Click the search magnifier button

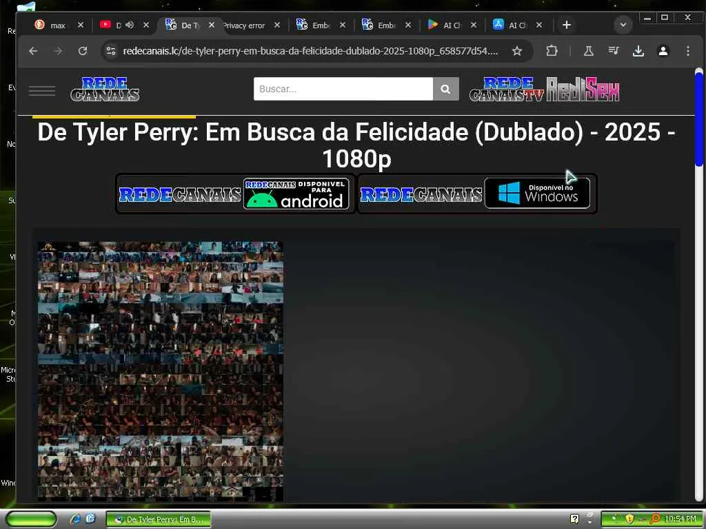(446, 89)
